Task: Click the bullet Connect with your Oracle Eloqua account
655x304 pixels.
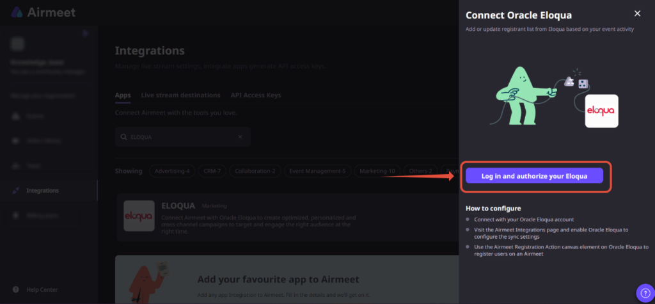Action: click(x=524, y=220)
